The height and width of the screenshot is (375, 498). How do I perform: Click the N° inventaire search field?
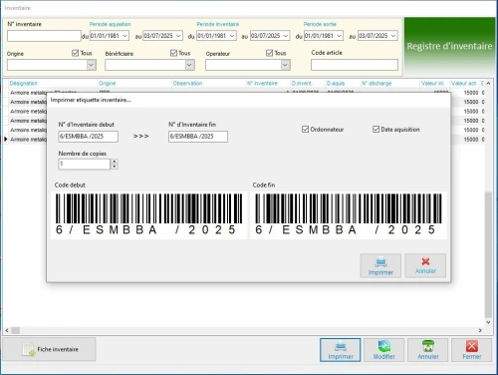pos(44,36)
